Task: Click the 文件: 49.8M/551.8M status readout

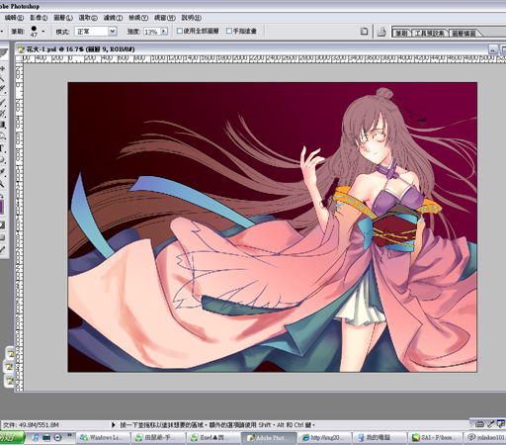Action: [31, 425]
